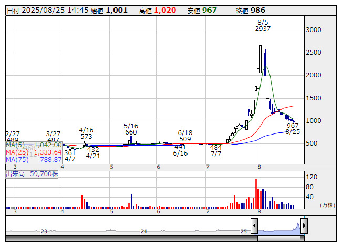
Task: Select the 4/16 high marker at 573
Action: click(x=86, y=133)
